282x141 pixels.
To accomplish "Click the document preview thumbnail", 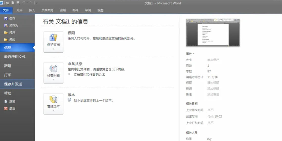I will coord(213,33).
